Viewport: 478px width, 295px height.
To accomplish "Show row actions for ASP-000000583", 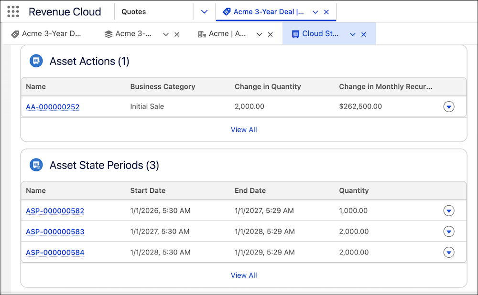I will click(x=449, y=232).
